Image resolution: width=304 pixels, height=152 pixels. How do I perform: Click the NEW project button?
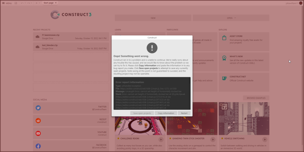(x=153, y=18)
